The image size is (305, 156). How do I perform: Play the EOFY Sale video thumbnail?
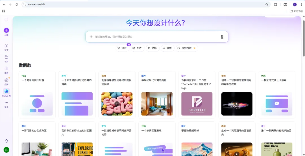coord(117,104)
